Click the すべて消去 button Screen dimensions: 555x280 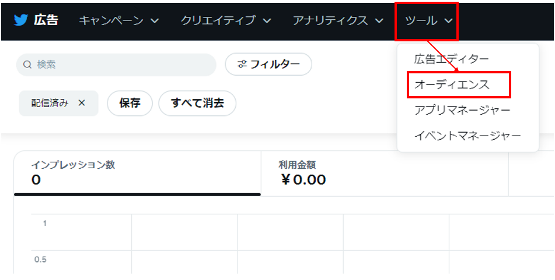click(x=197, y=103)
